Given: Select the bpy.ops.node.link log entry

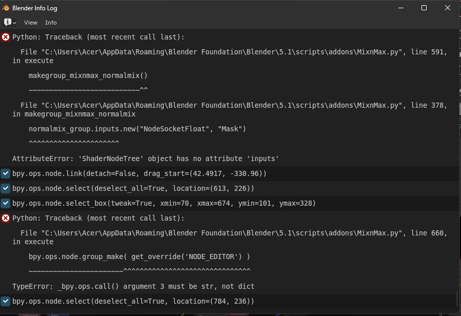Looking at the screenshot, I should click(x=229, y=173).
